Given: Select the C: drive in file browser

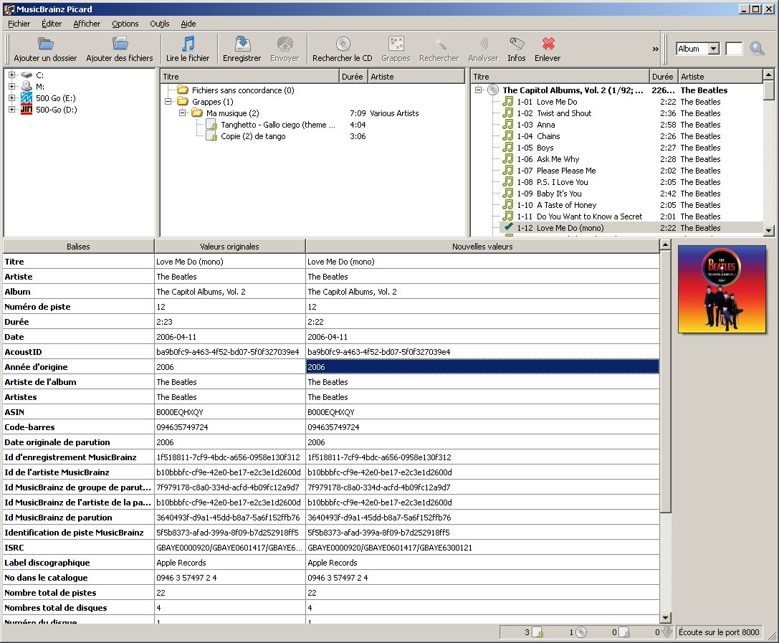Looking at the screenshot, I should (x=39, y=75).
